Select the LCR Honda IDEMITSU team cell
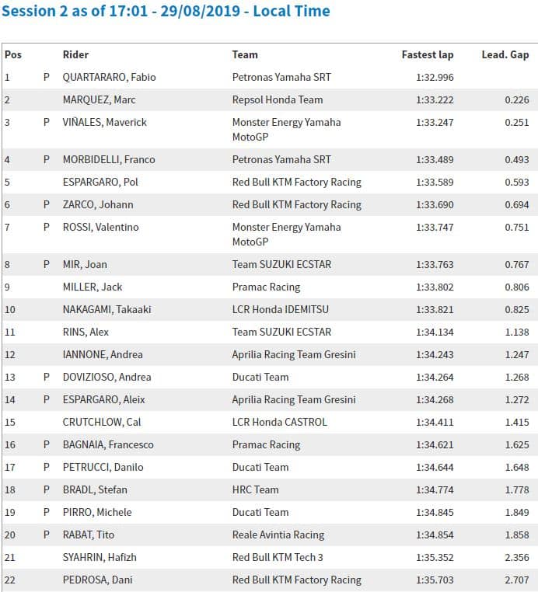This screenshot has height=592, width=538. coord(281,310)
